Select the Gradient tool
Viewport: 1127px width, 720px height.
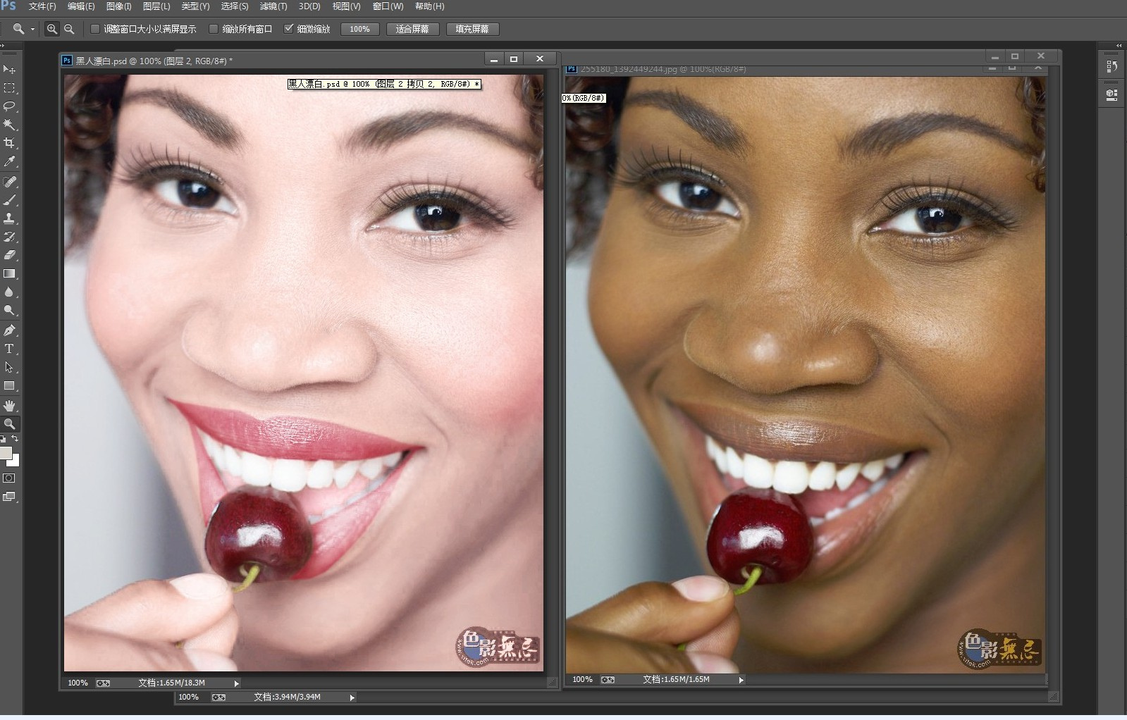(9, 273)
